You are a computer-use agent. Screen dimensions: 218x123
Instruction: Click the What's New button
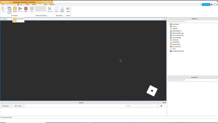coord(206,4)
